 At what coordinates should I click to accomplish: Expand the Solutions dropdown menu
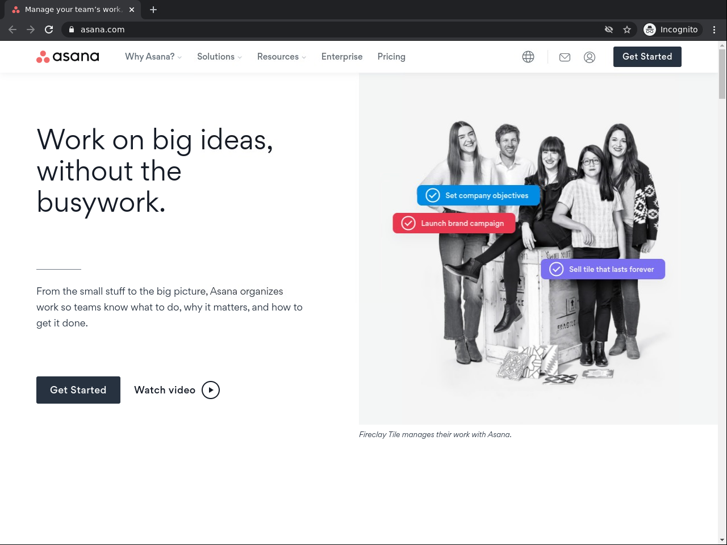click(220, 57)
